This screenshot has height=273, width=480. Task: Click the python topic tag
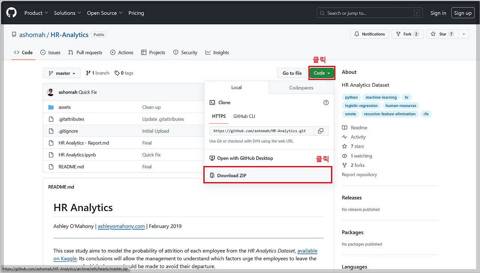pos(351,97)
